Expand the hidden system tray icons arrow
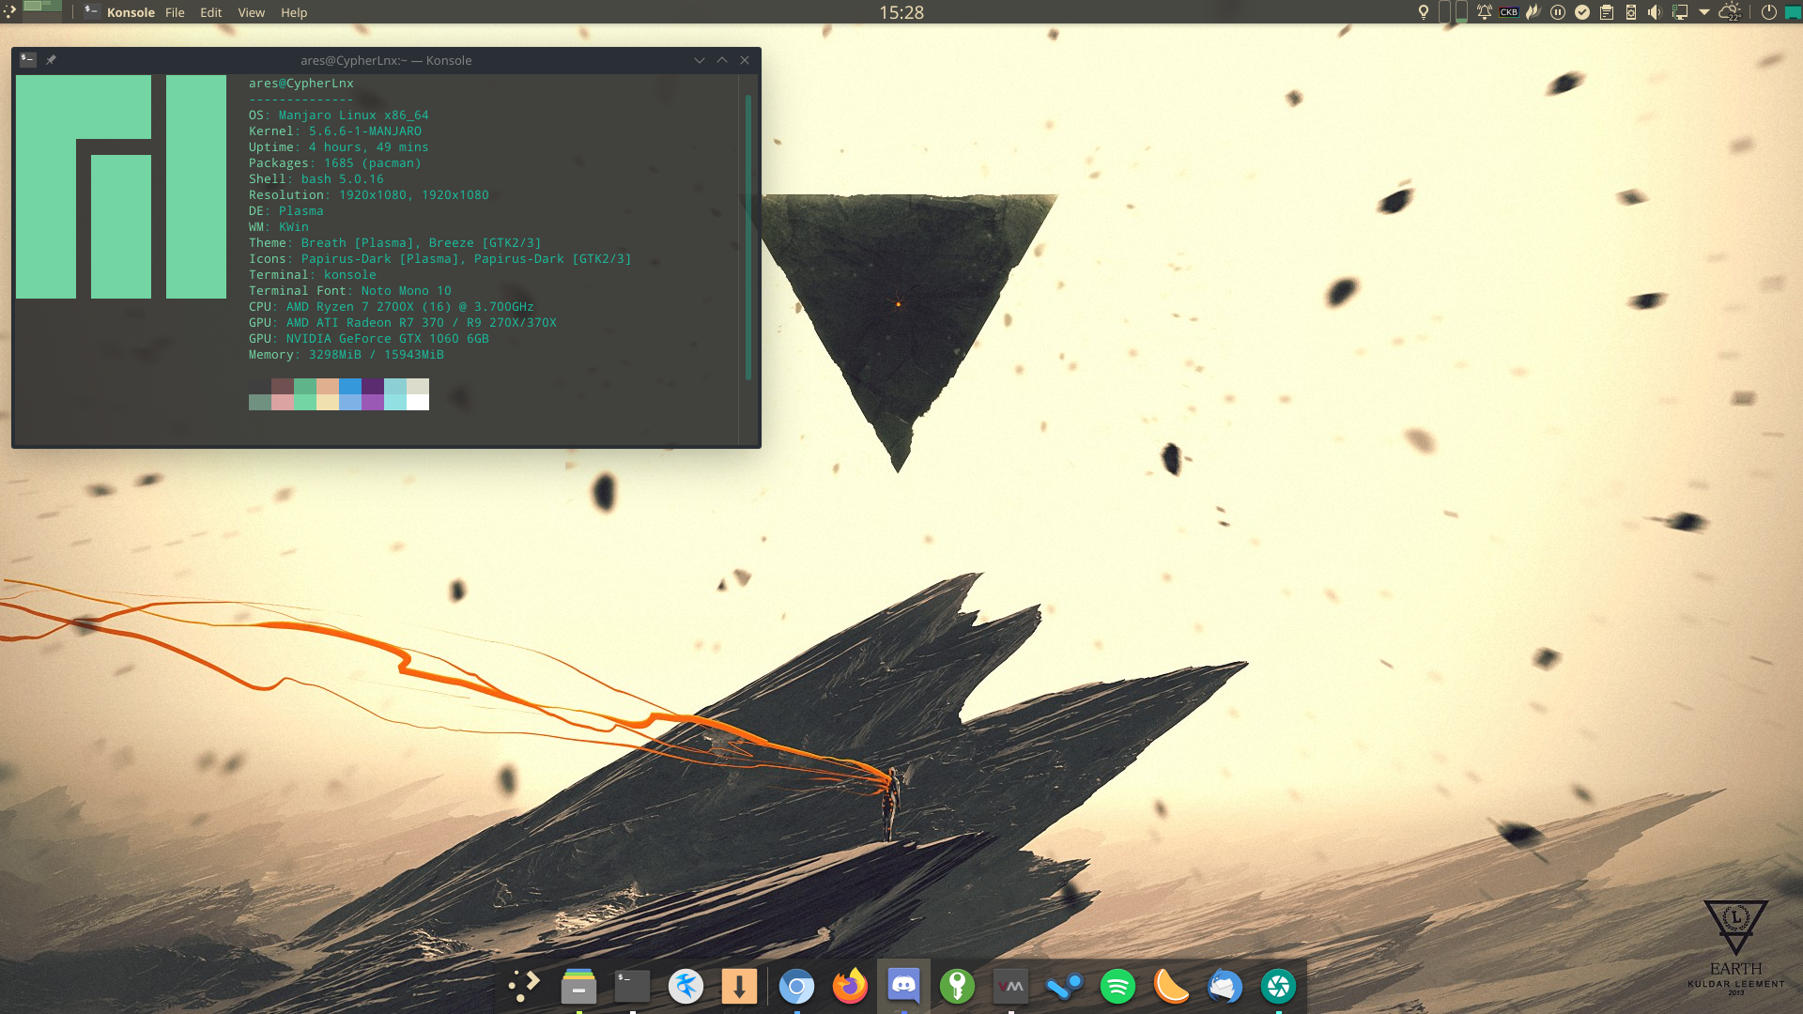The height and width of the screenshot is (1014, 1803). [1704, 12]
